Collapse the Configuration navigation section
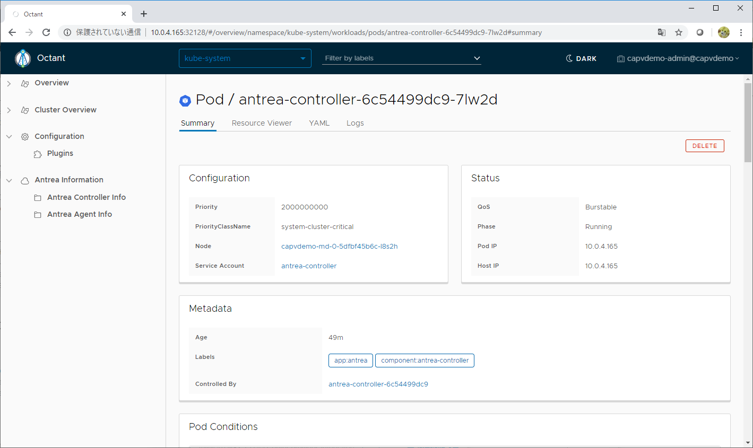753x448 pixels. tap(9, 137)
